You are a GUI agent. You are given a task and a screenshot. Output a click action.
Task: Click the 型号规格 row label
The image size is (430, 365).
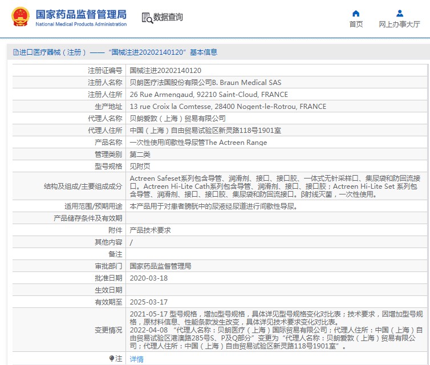pyautogui.click(x=108, y=167)
